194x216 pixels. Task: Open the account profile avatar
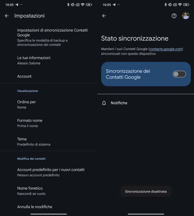[186, 16]
